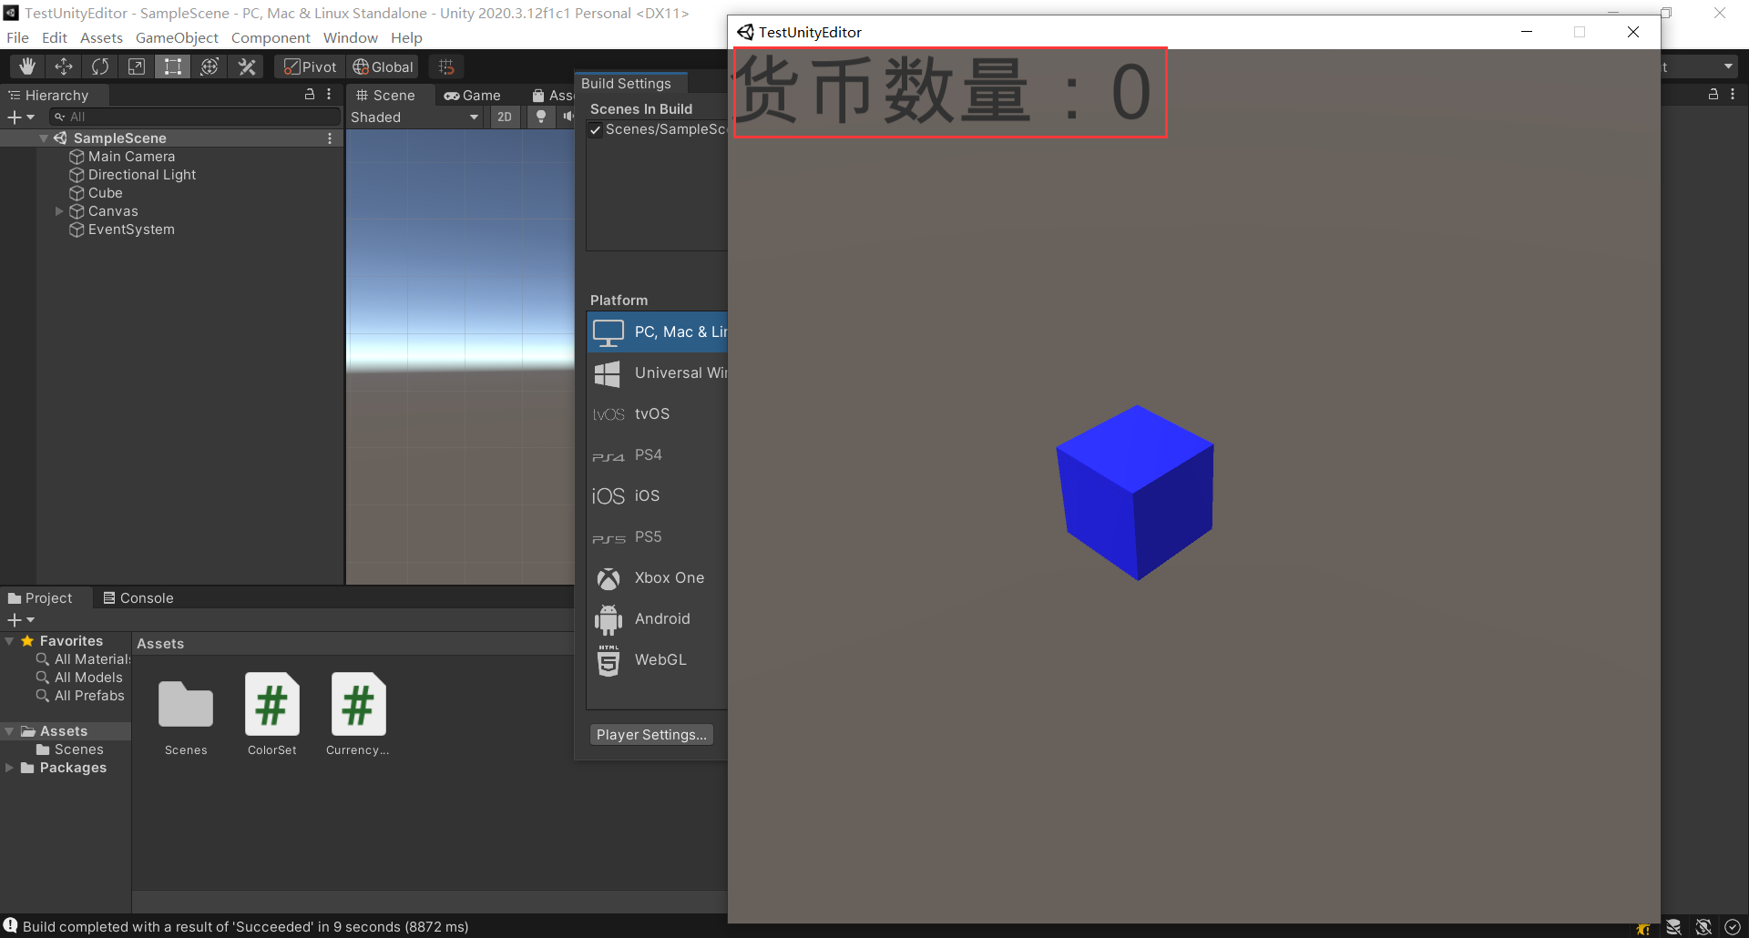Expand the Packages folder in Project
The width and height of the screenshot is (1749, 938).
tap(10, 767)
